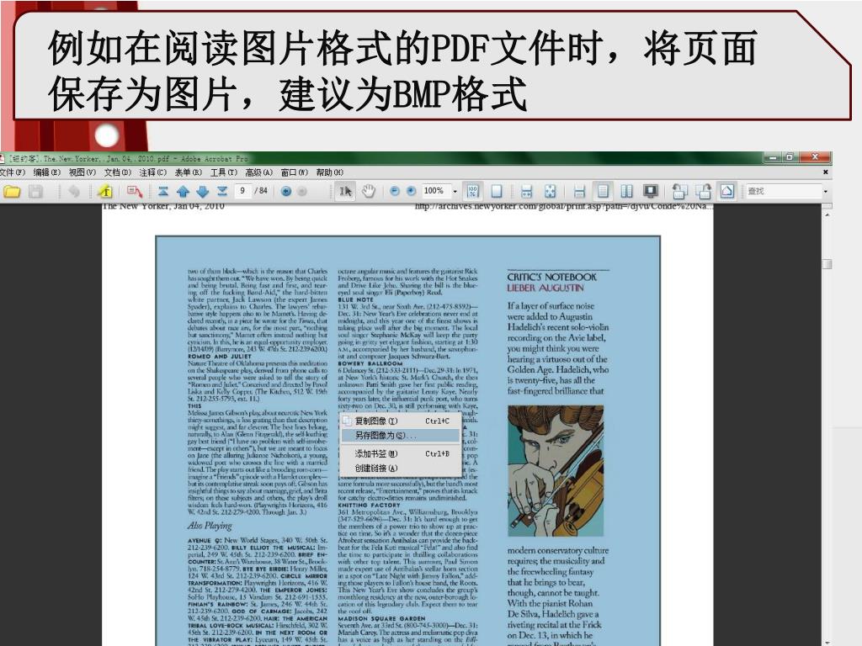The width and height of the screenshot is (862, 646).
Task: Minimize the Adobe Acrobat Pro window
Action: tap(773, 157)
